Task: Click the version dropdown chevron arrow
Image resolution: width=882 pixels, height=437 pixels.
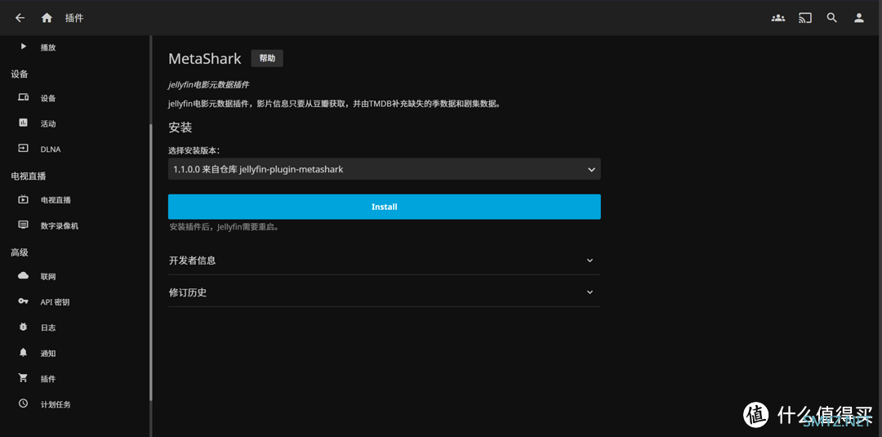Action: point(591,169)
